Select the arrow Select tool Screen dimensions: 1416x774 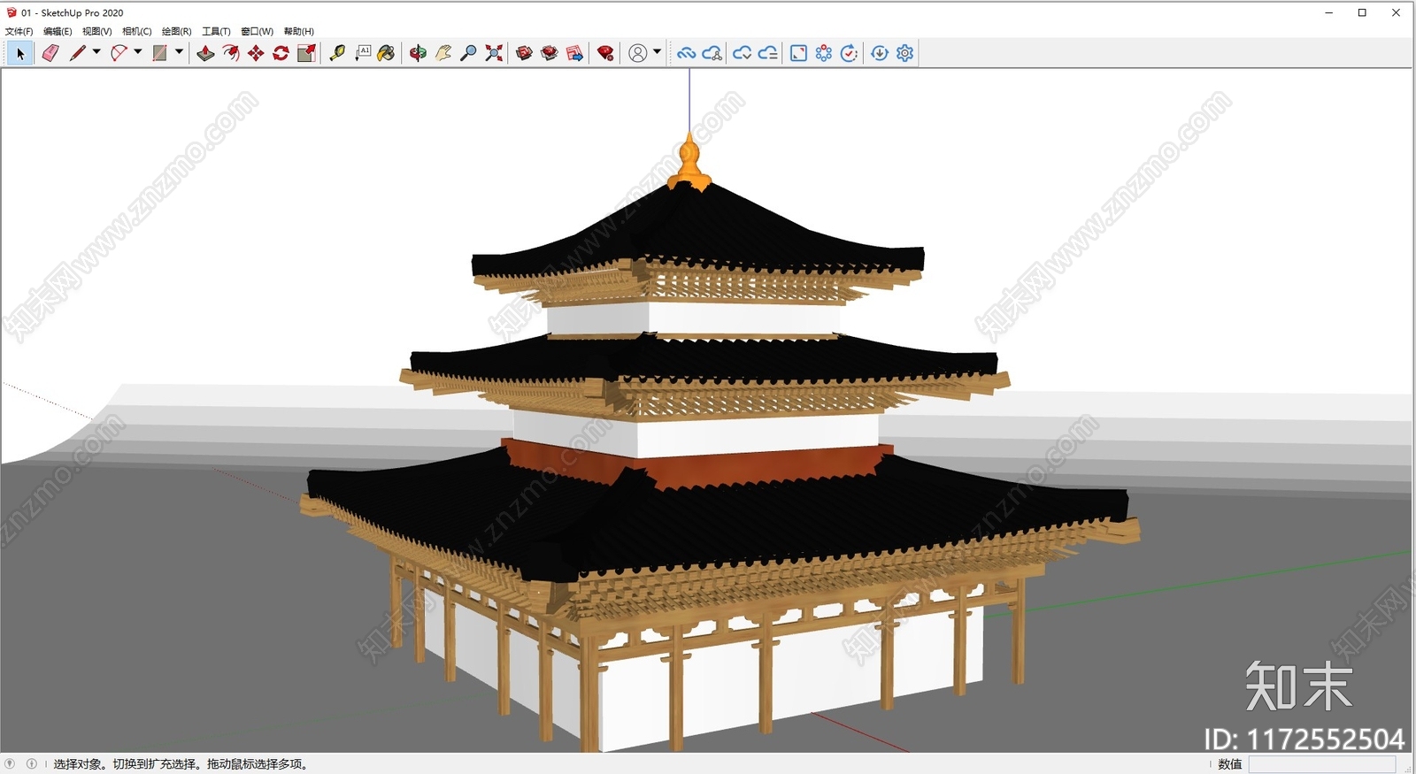(20, 53)
